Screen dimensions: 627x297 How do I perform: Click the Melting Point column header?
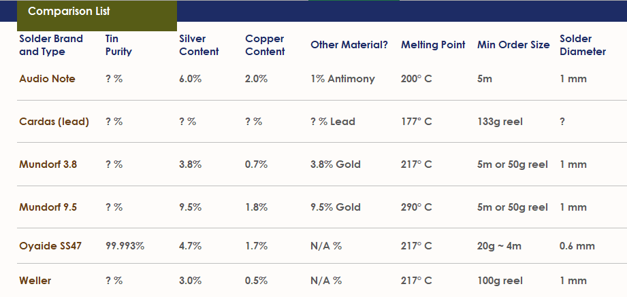(x=433, y=45)
